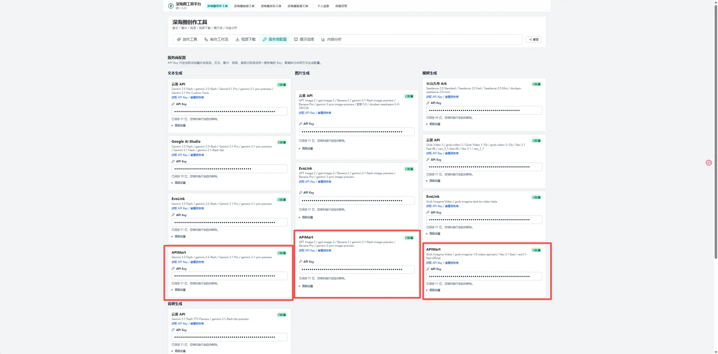Select the 服务商配置 tab with key icon
This screenshot has width=718, height=354.
coord(275,40)
